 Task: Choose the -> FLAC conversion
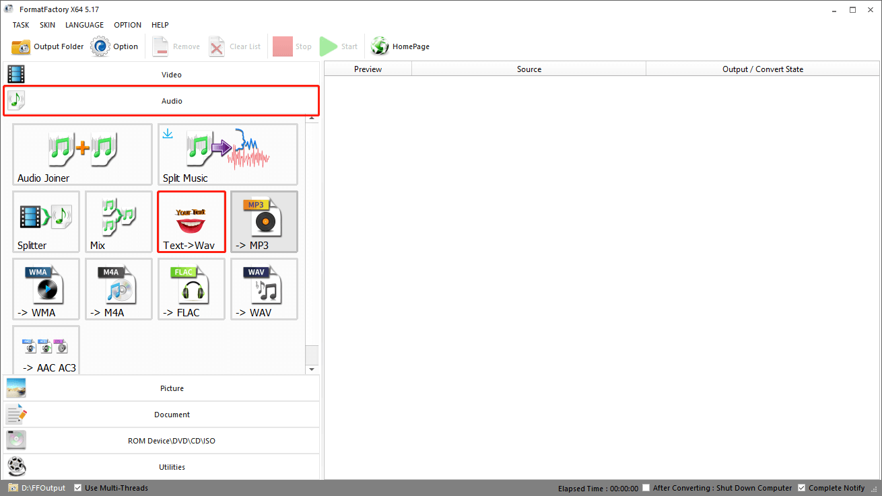pos(191,289)
